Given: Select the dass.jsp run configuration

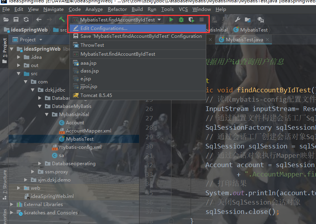Looking at the screenshot, I should [x=138, y=71].
